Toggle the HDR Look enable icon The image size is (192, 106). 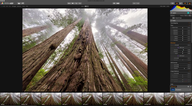178,48
